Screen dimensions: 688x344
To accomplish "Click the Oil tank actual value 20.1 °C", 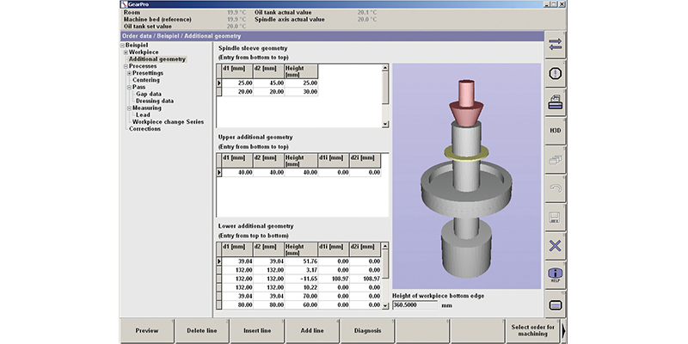I will click(367, 13).
